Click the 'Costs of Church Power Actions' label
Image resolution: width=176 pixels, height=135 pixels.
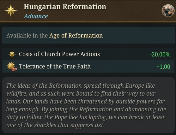[x=59, y=54]
